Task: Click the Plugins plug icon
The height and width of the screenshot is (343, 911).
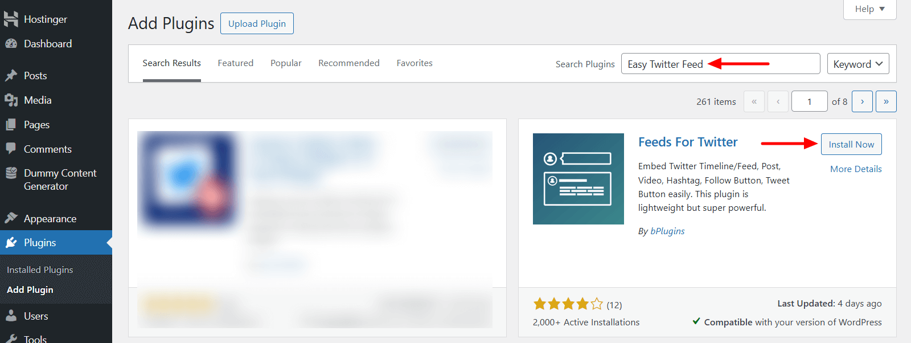Action: pyautogui.click(x=11, y=243)
